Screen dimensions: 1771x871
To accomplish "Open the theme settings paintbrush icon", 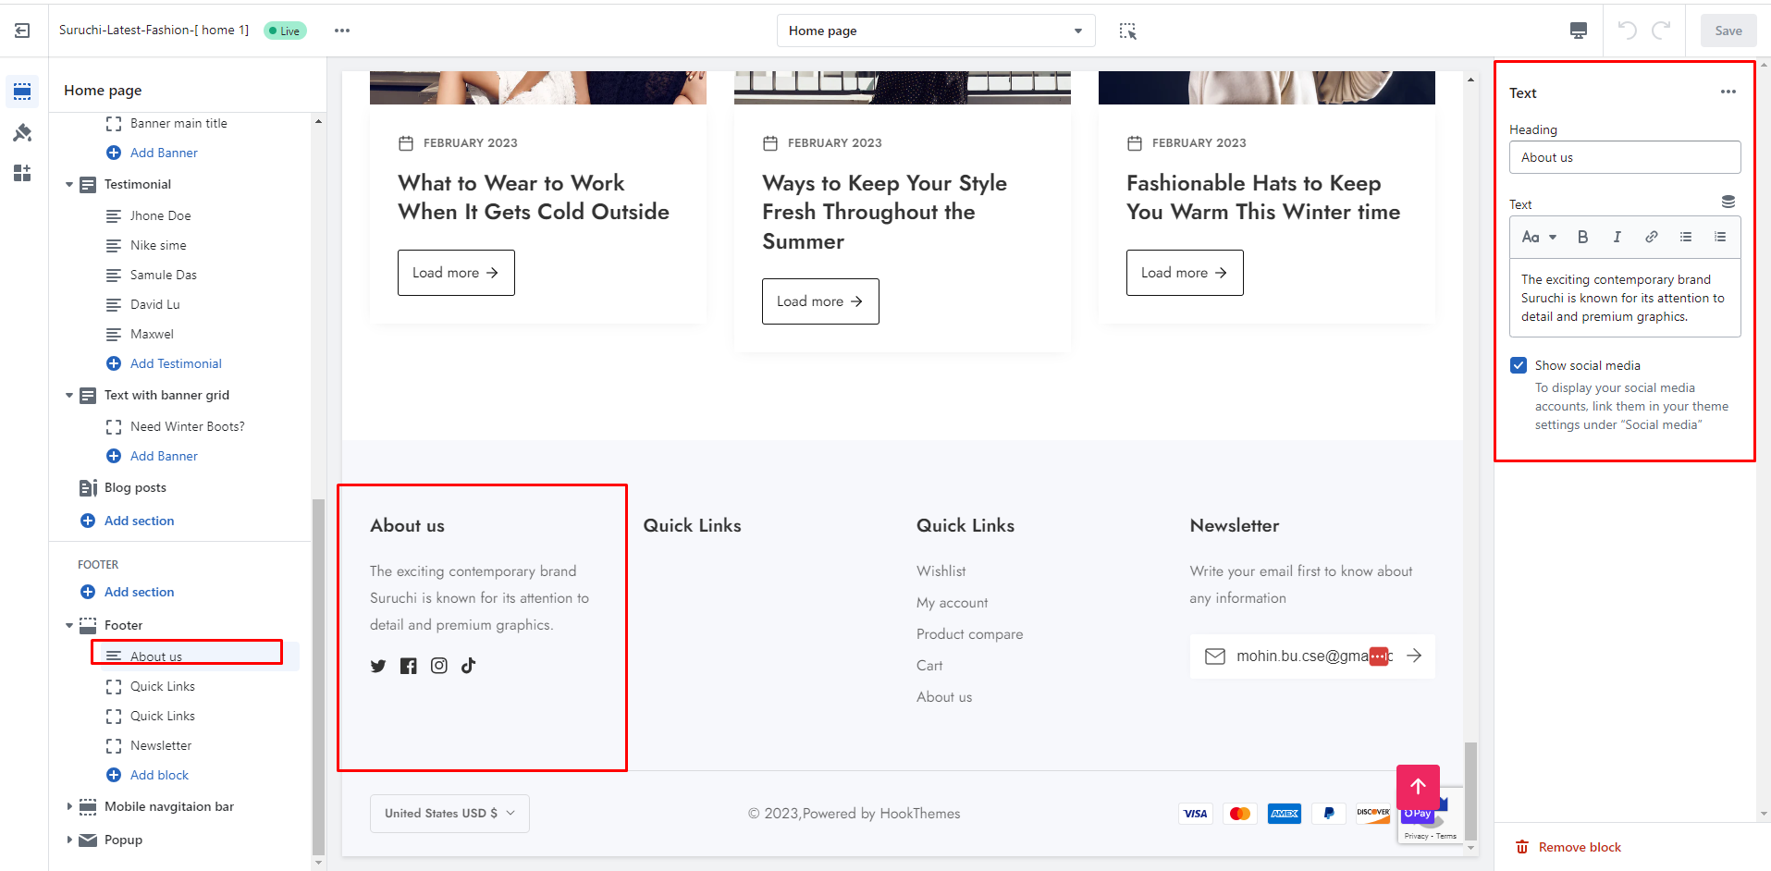I will [22, 133].
